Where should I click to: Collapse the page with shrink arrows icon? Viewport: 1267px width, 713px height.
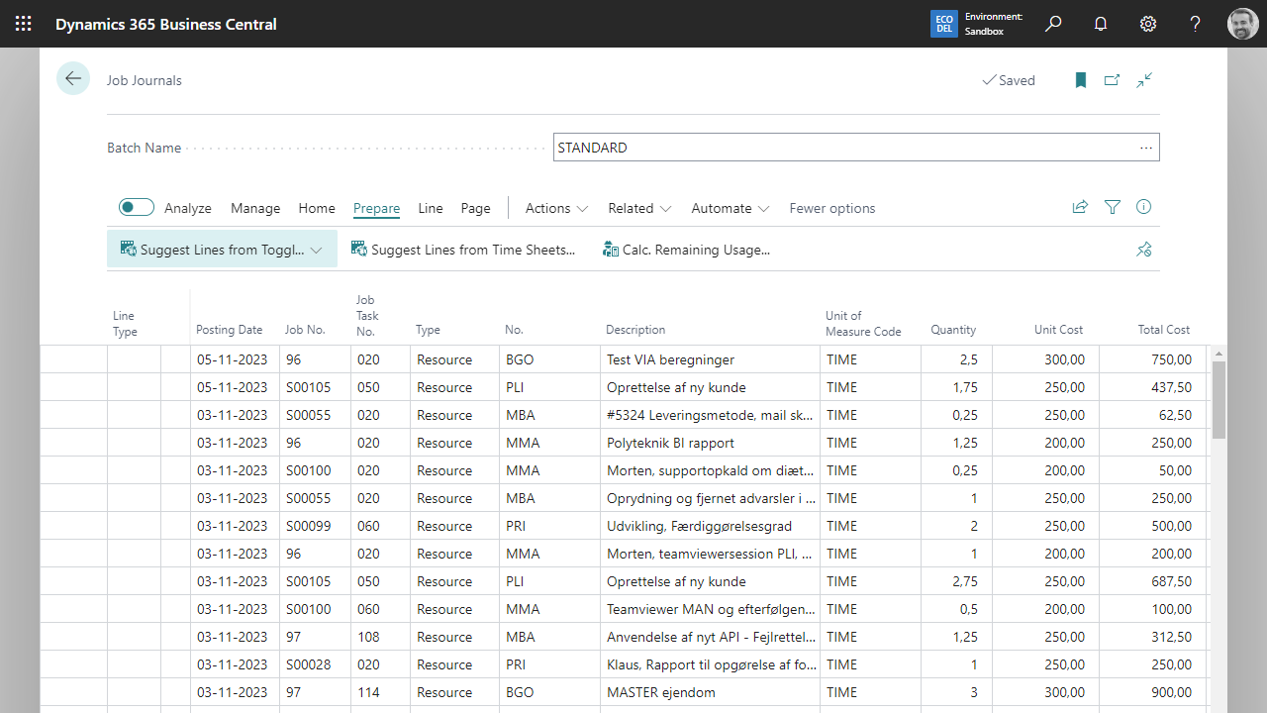[1144, 80]
